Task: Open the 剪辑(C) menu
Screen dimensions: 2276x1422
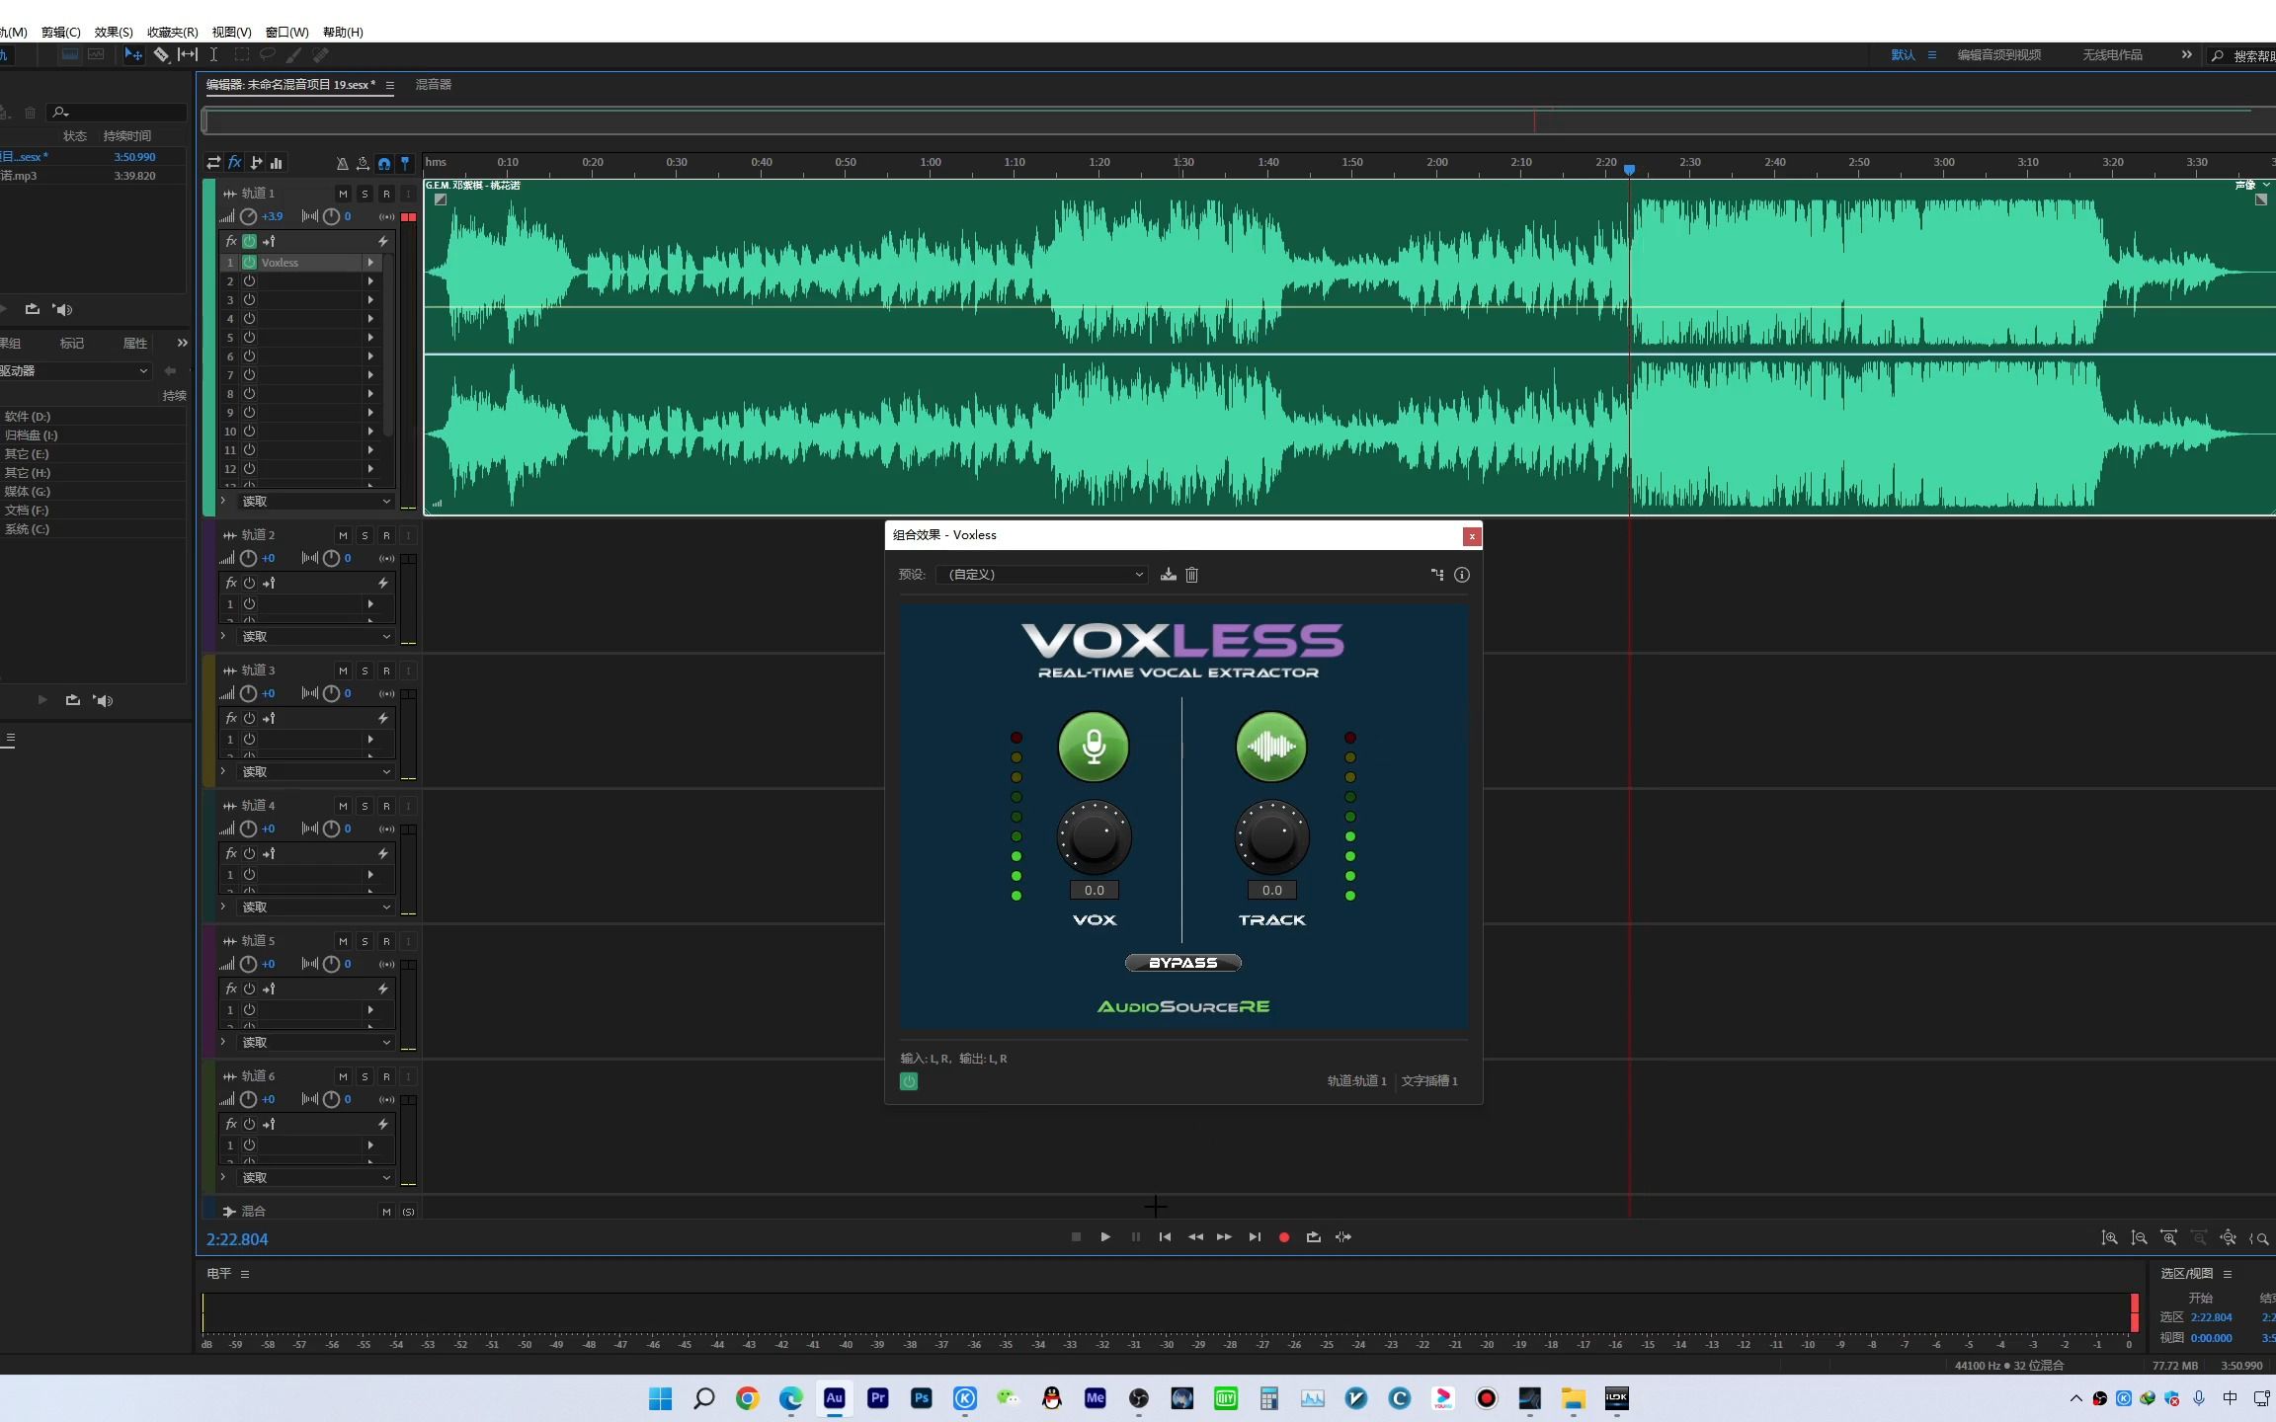Action: tap(61, 33)
